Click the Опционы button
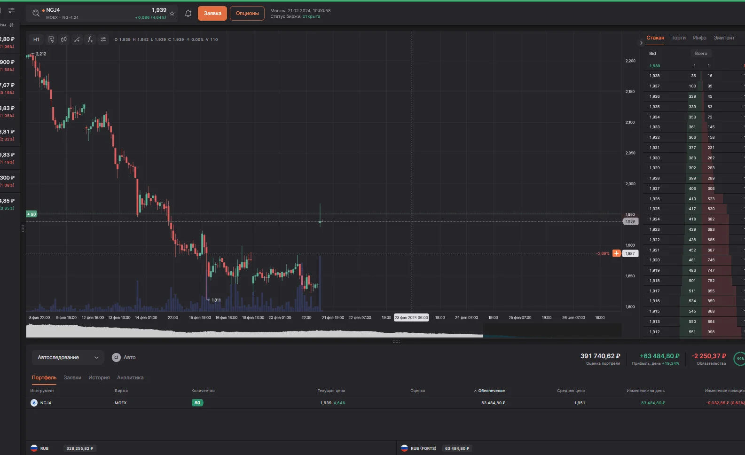Viewport: 745px width, 455px height. click(x=247, y=13)
